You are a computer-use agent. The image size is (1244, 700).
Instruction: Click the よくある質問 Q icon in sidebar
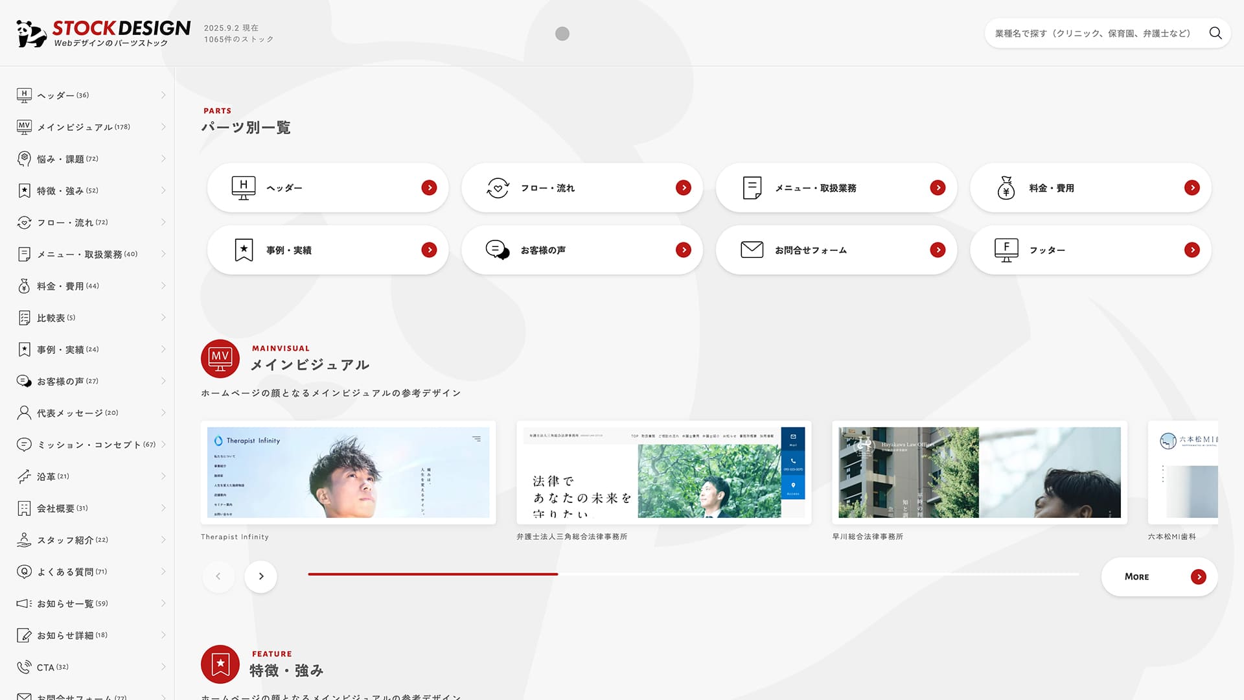click(x=24, y=572)
